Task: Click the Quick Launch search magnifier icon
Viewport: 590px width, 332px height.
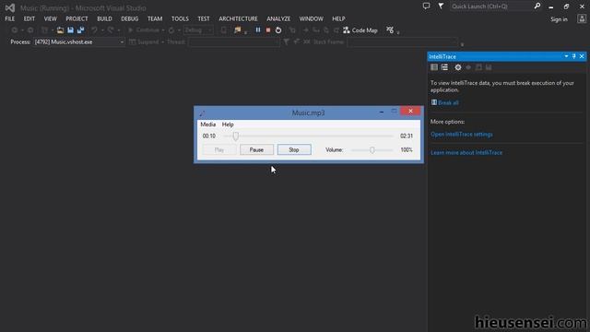Action: [537, 6]
